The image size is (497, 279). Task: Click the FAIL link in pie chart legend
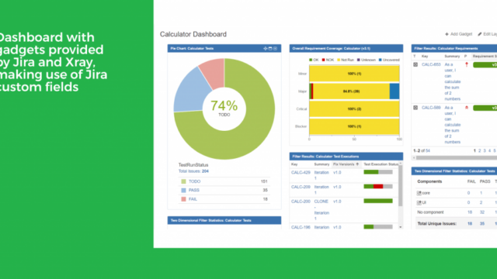coord(193,199)
